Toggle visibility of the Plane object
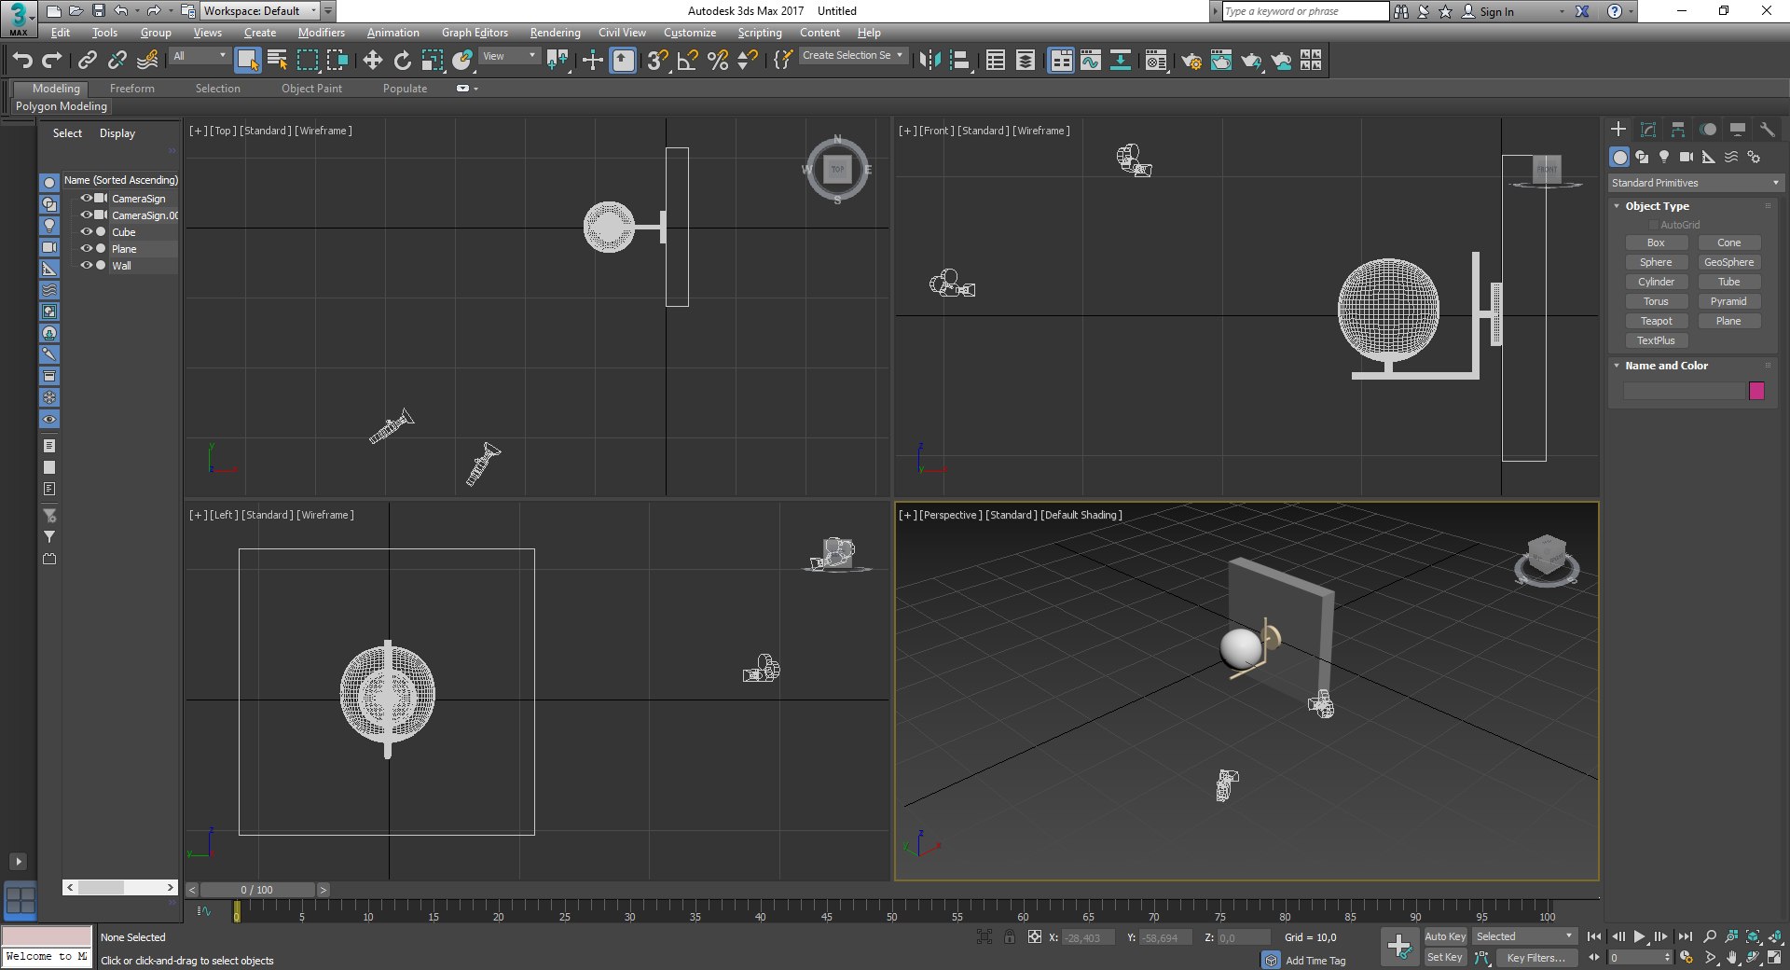The image size is (1790, 970). 87,249
